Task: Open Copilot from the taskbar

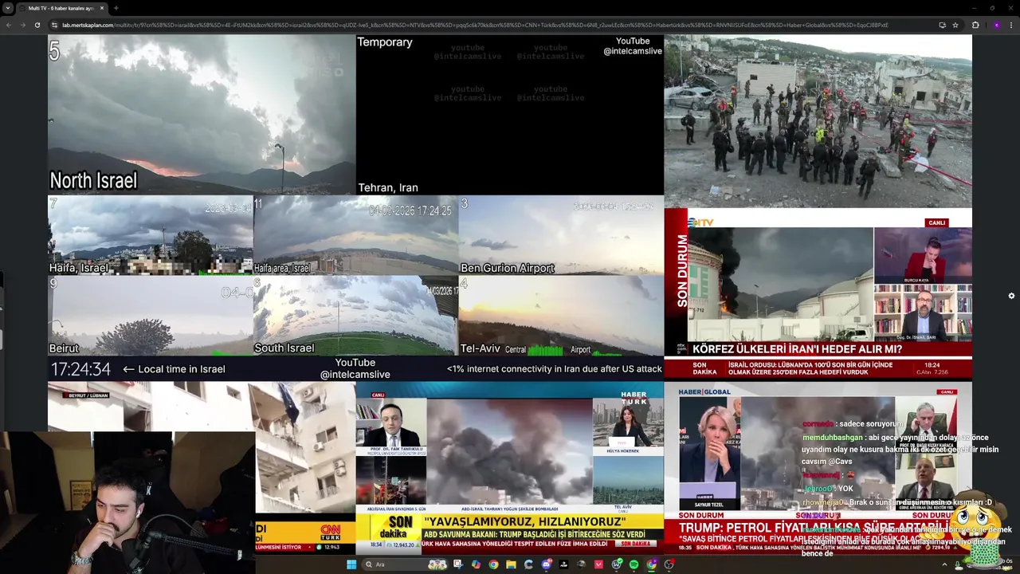Action: click(476, 564)
